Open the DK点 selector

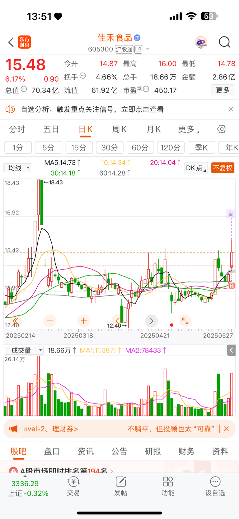pyautogui.click(x=196, y=168)
